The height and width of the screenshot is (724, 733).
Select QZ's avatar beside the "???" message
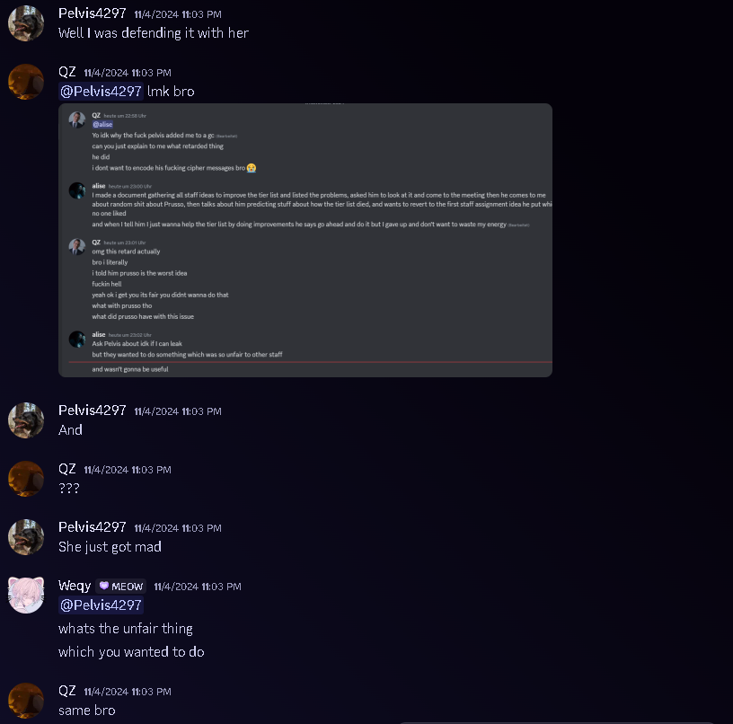[26, 479]
